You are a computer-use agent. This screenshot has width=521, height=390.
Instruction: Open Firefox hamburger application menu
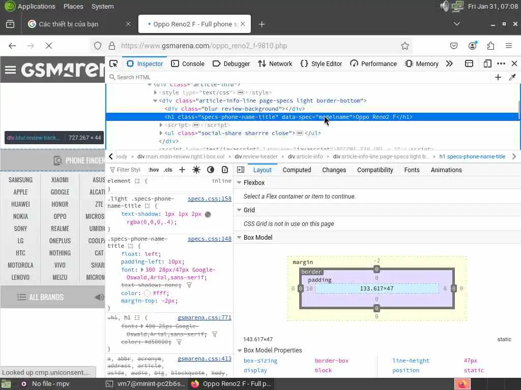click(508, 46)
